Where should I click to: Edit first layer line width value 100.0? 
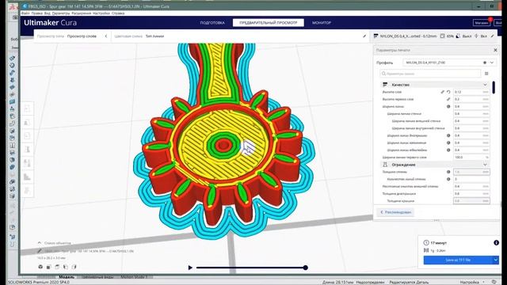tap(471, 157)
